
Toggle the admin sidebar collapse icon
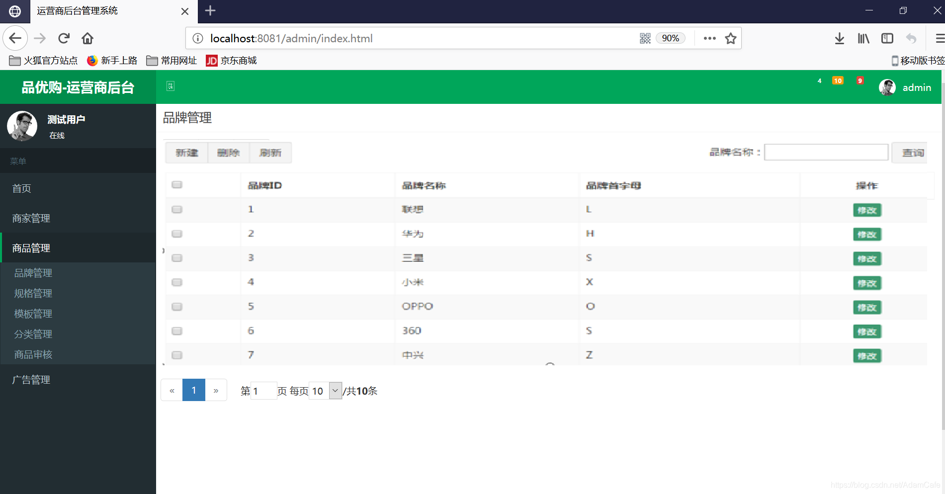(171, 86)
